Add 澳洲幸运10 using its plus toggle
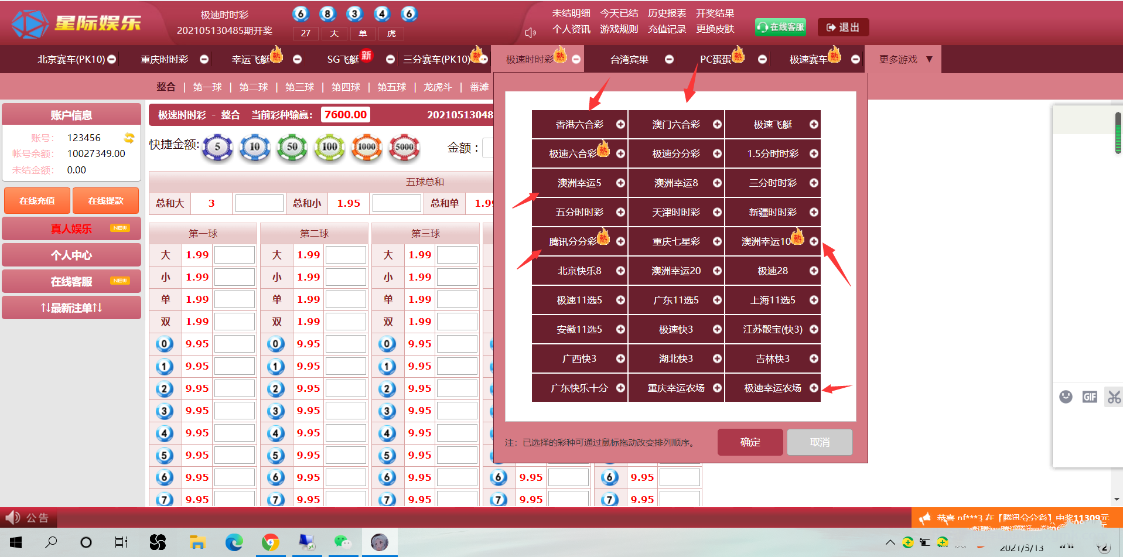 click(814, 241)
